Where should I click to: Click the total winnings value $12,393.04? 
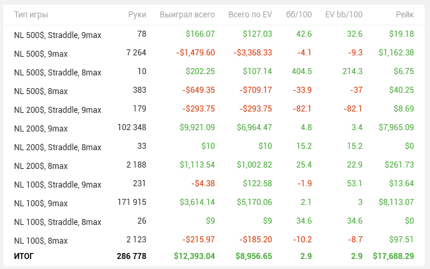point(194,256)
